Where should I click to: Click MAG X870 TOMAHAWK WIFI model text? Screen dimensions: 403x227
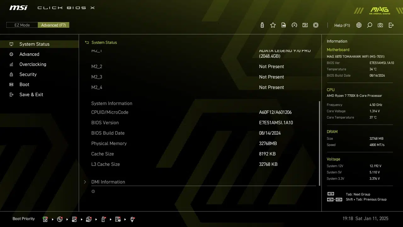(x=356, y=57)
